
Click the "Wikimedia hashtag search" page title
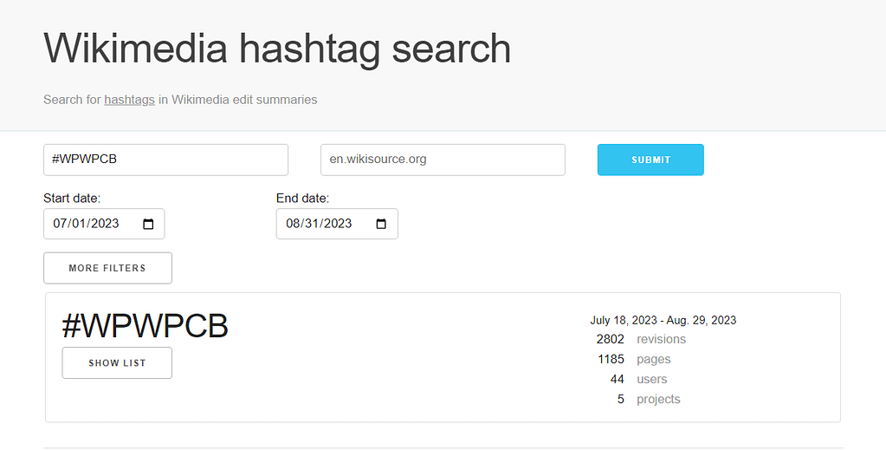tap(277, 48)
